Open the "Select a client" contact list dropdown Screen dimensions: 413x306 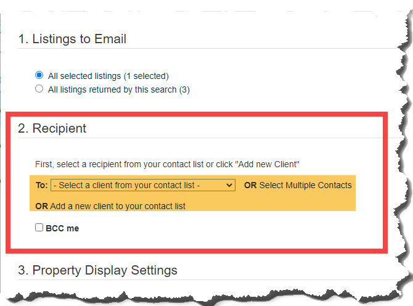tap(143, 185)
